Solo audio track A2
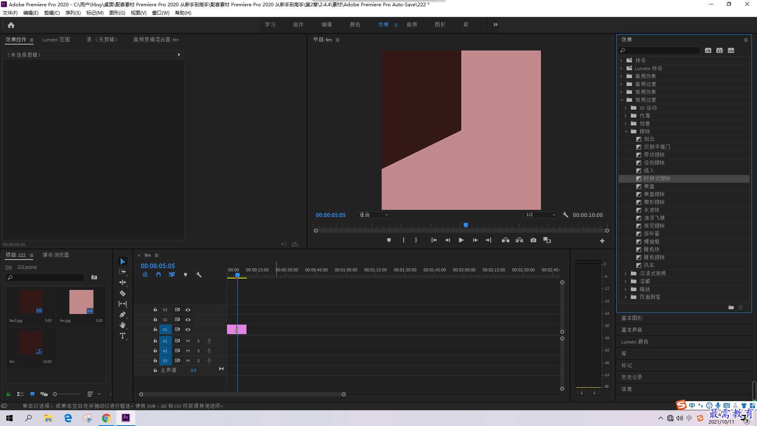Viewport: 757px width, 426px height. (198, 351)
